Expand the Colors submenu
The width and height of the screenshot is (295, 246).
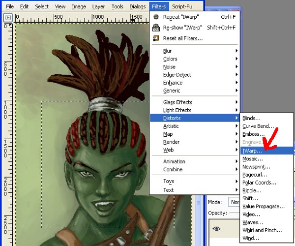click(195, 59)
